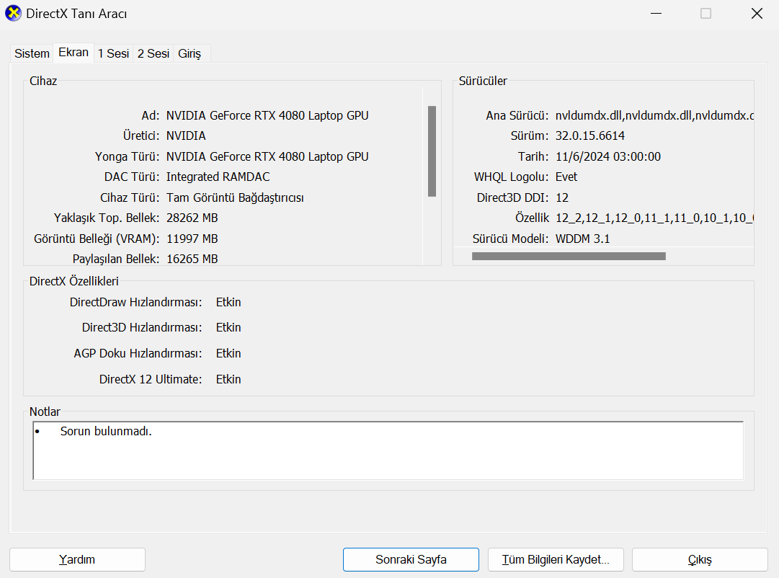Select the Ekran tab
Viewport: 779px width, 578px height.
[x=74, y=52]
